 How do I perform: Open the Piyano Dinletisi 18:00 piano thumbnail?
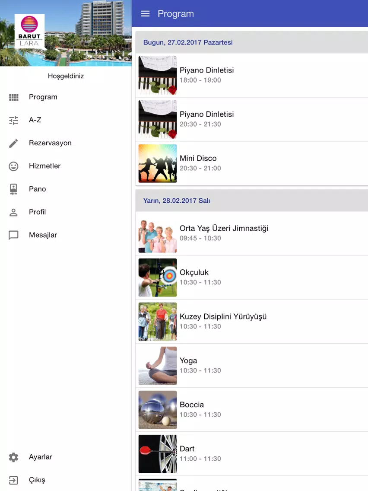[158, 76]
